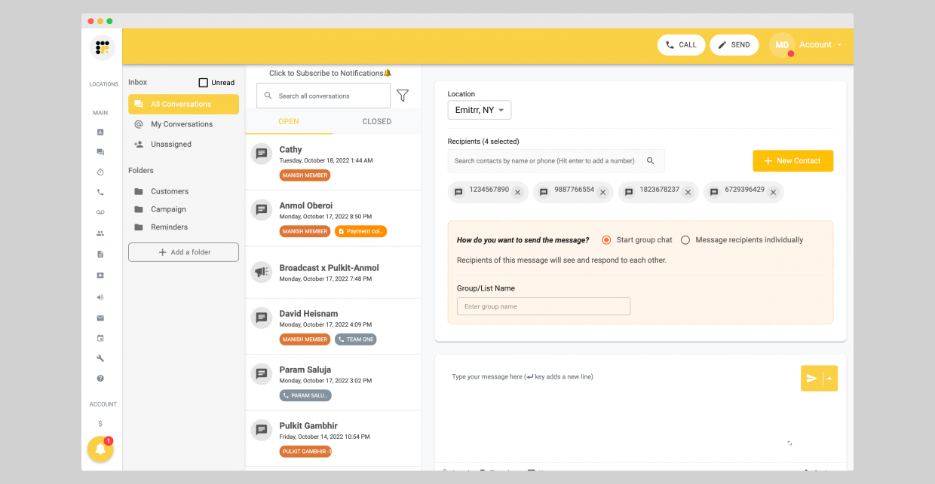935x484 pixels.
Task: Open My Conversations inbox
Action: click(x=182, y=124)
